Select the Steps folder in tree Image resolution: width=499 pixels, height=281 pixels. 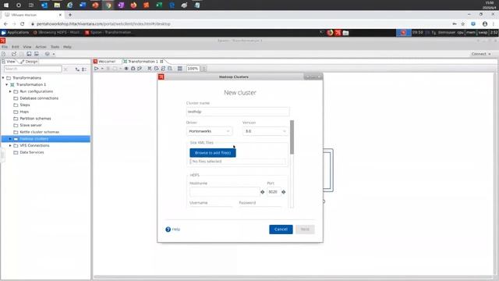click(x=24, y=105)
